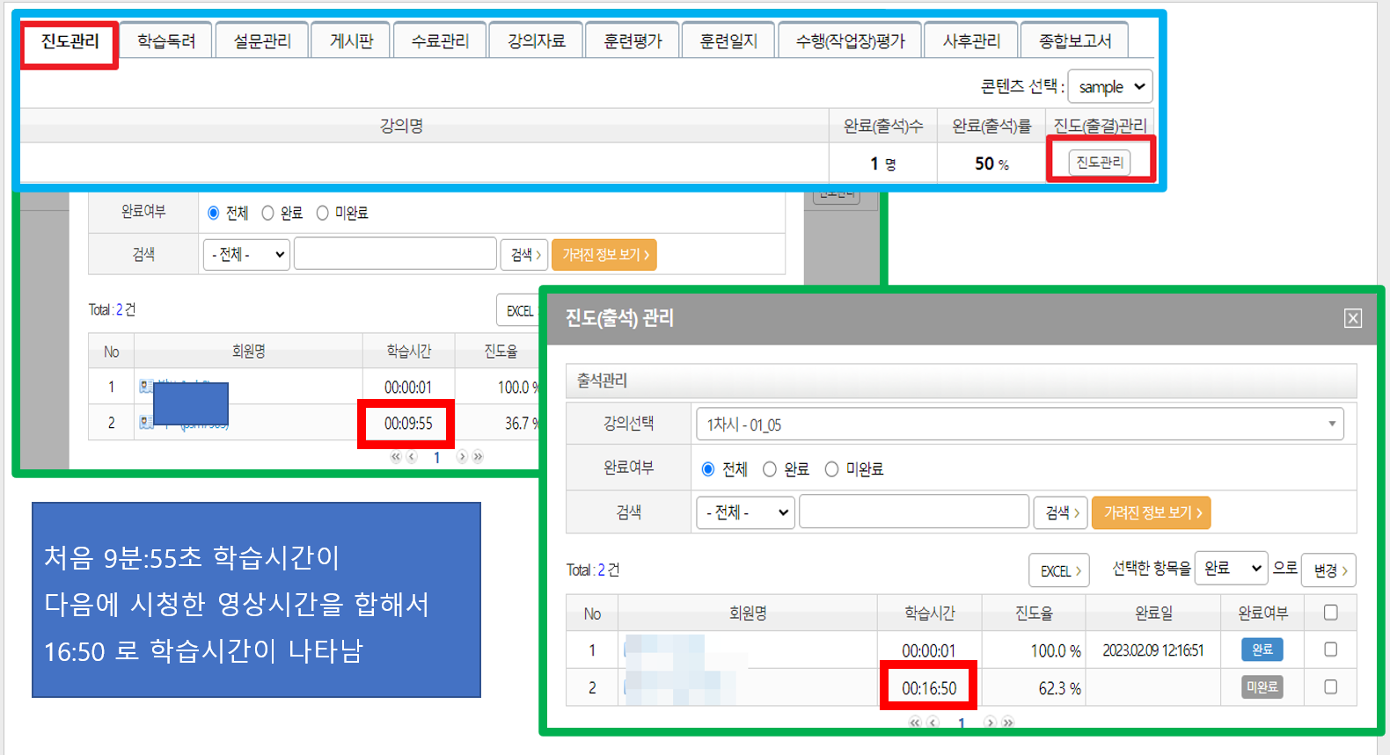Image resolution: width=1390 pixels, height=755 pixels.
Task: Click the EXCEL export button in dialog
Action: pos(1059,570)
